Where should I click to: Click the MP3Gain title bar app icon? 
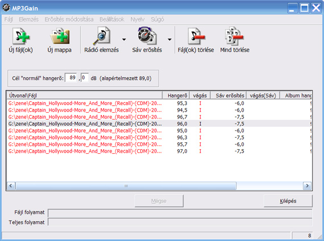(6, 8)
